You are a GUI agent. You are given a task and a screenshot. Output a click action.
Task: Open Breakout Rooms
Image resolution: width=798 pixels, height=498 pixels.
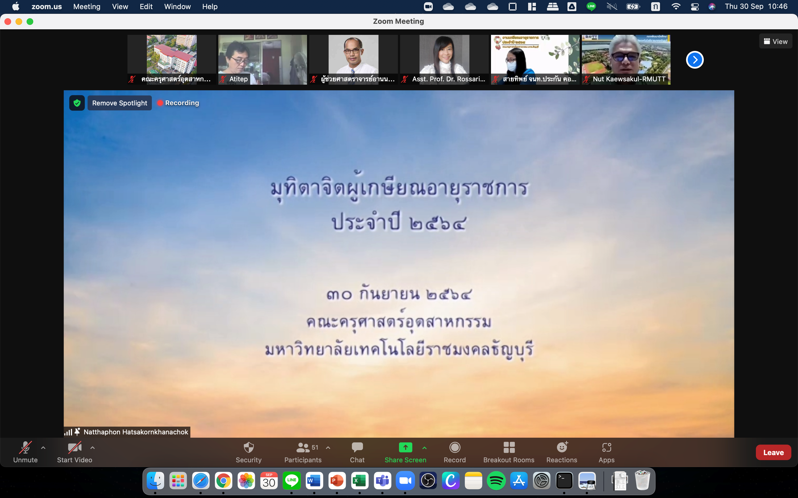pyautogui.click(x=508, y=453)
